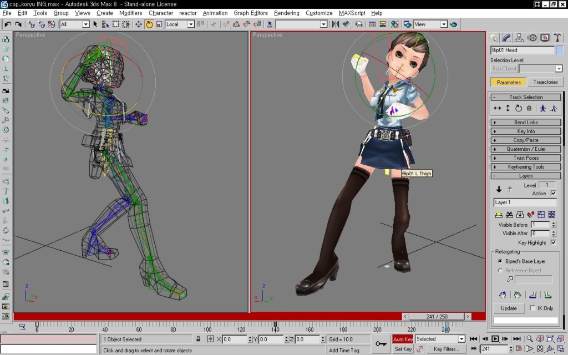Toggle Absolute/Offset transform type-in mode
The height and width of the screenshot is (355, 568).
pyautogui.click(x=210, y=339)
